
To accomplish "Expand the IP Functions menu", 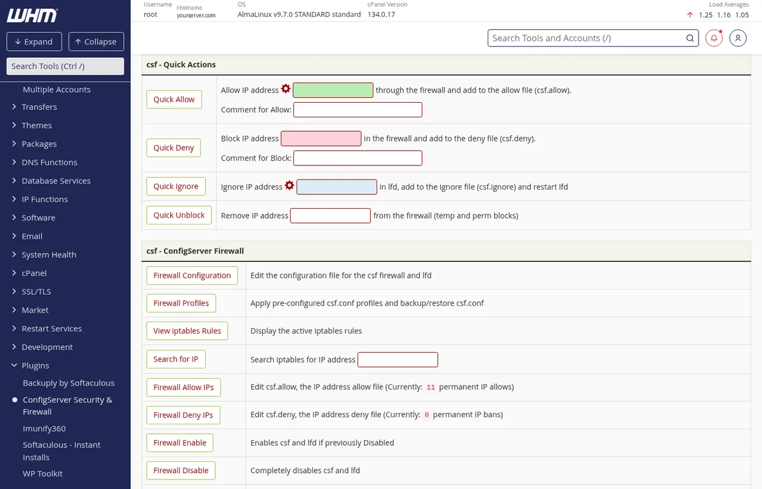I will click(x=44, y=199).
